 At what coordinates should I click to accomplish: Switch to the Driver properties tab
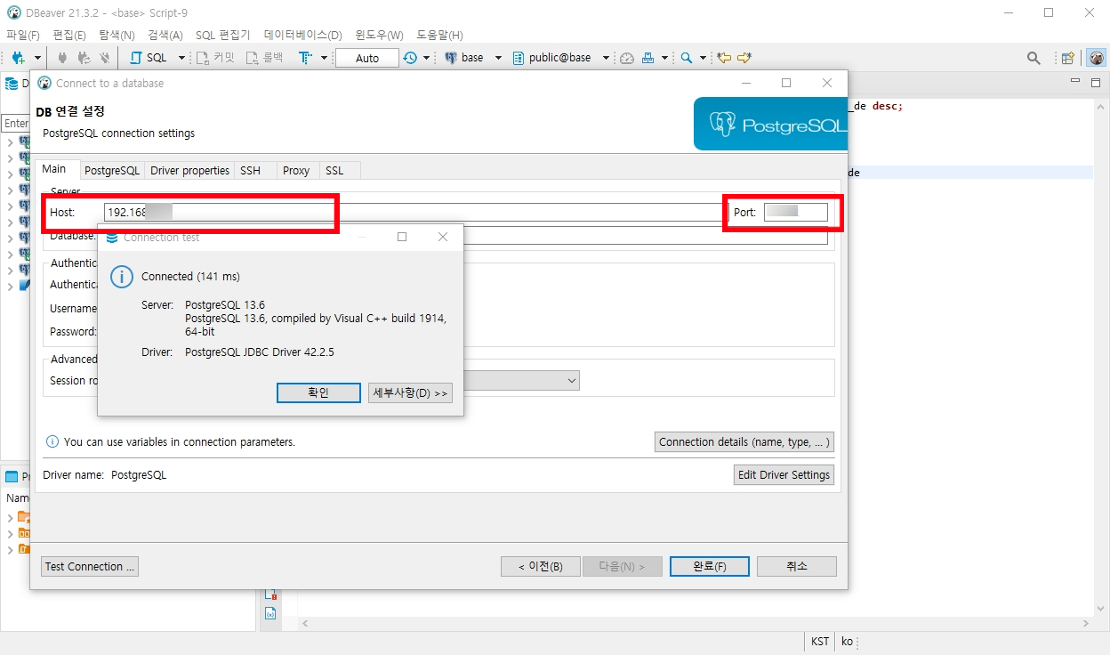pos(189,170)
